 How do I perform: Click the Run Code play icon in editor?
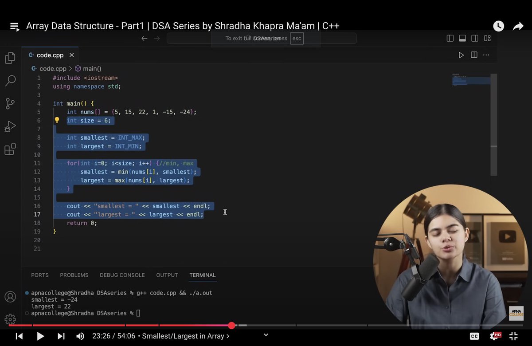pyautogui.click(x=461, y=55)
